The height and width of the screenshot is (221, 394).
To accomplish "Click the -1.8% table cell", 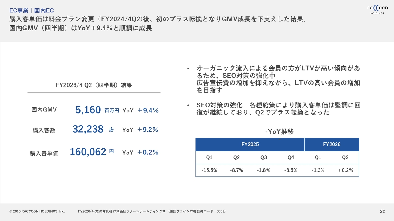I will pos(263,170).
